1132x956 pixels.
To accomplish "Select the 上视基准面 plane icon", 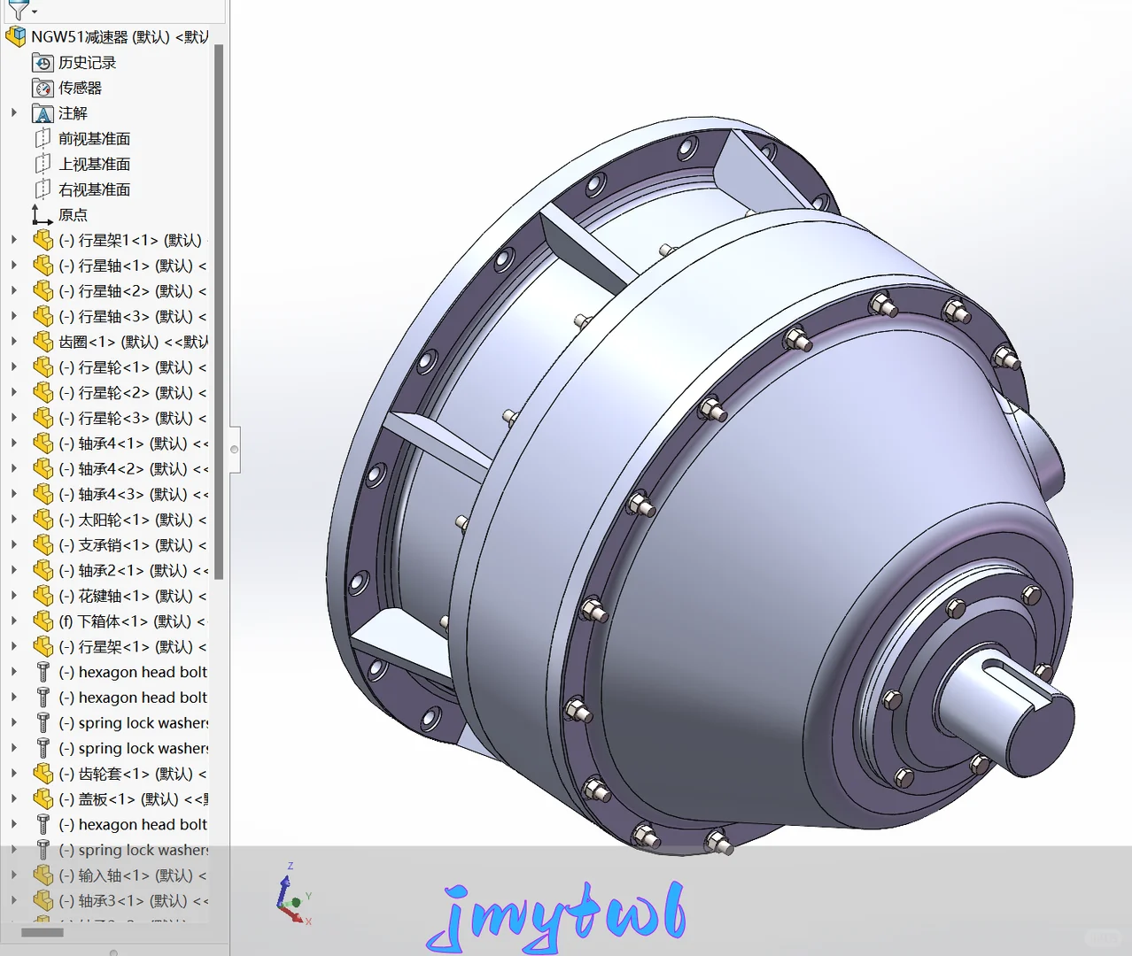I will tap(43, 164).
